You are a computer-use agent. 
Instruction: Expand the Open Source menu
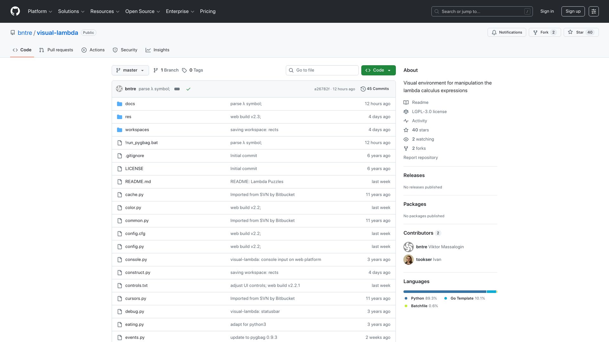143,11
